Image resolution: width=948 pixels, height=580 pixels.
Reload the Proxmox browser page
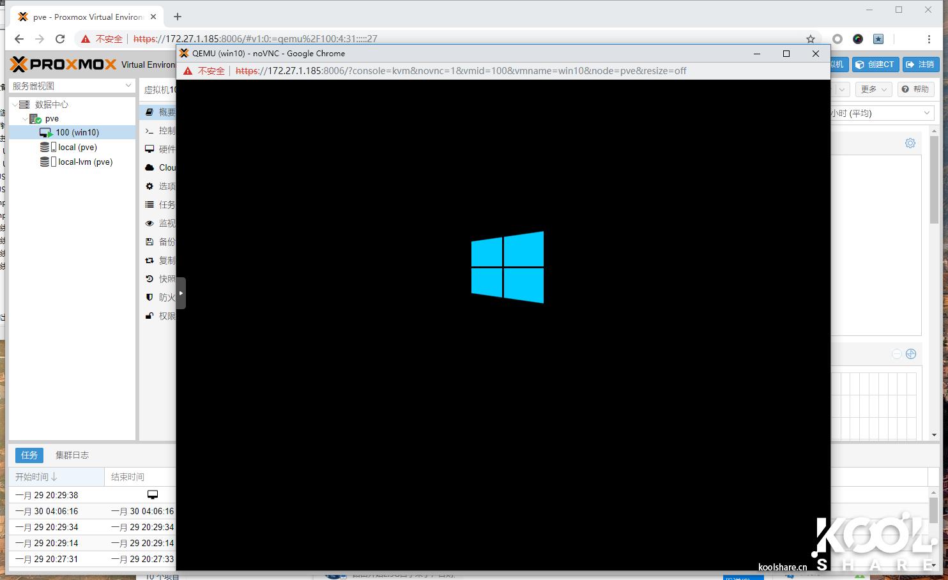[x=60, y=39]
